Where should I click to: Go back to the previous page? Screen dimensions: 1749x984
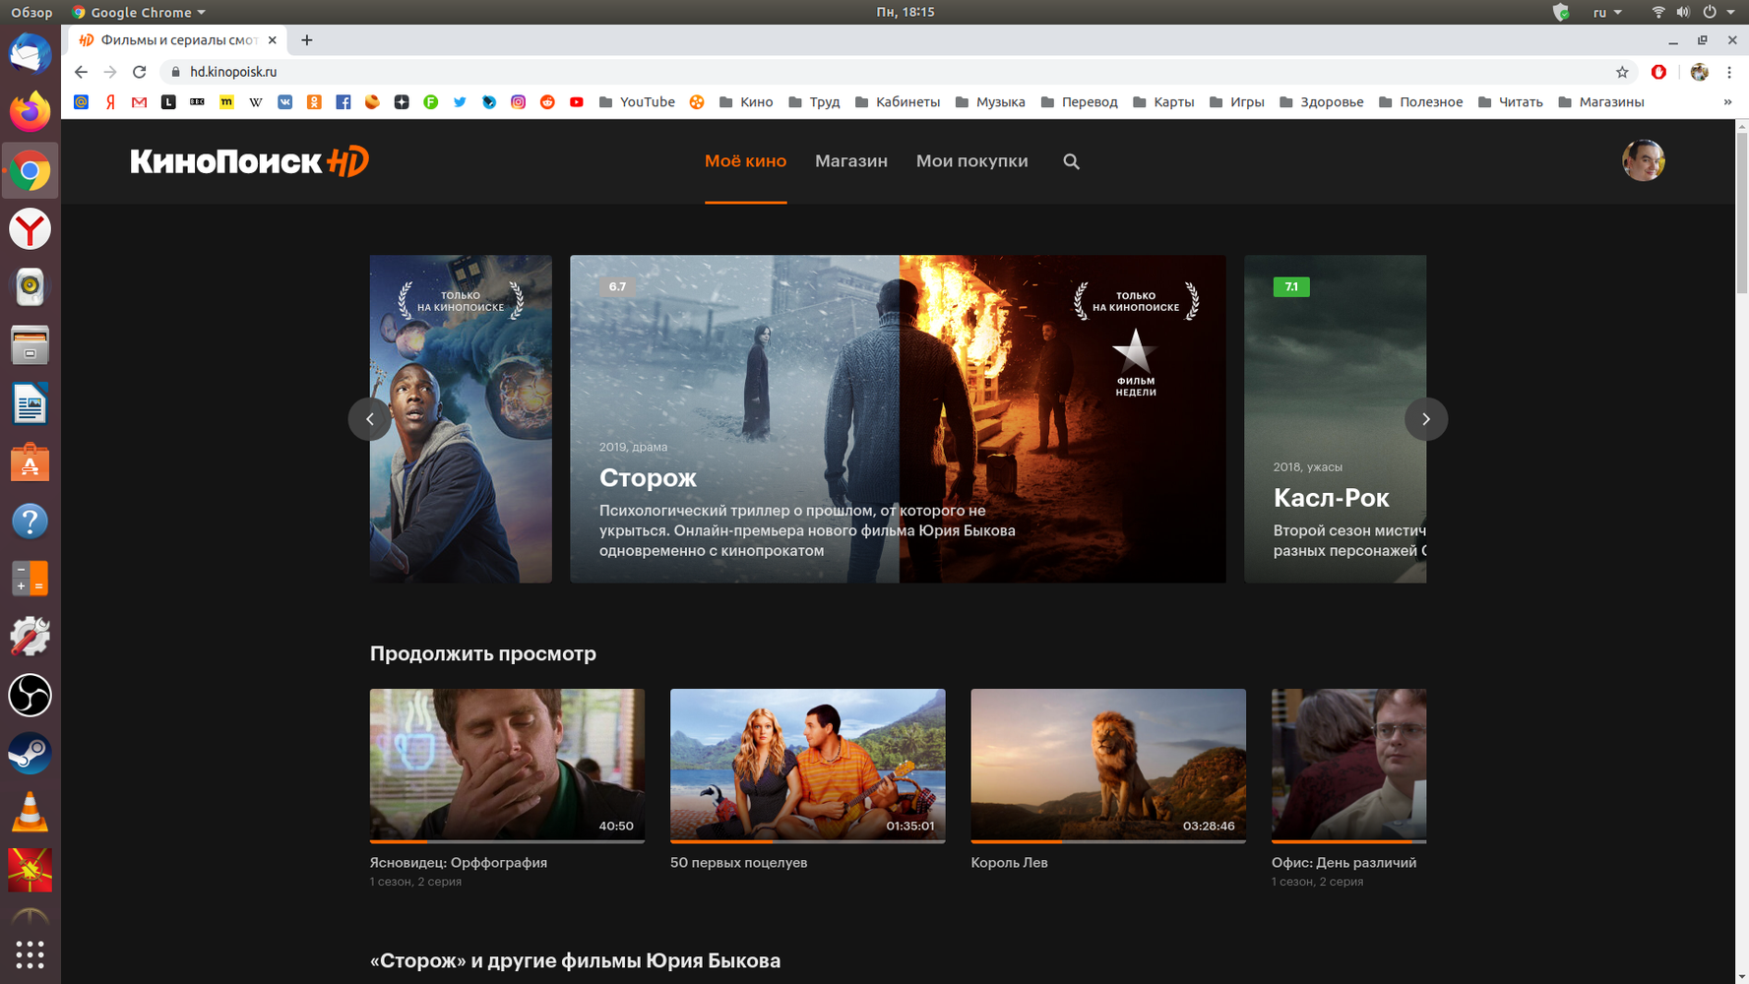tap(81, 72)
